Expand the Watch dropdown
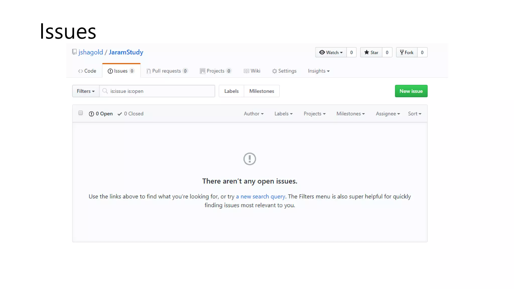The height and width of the screenshot is (289, 514). click(x=331, y=52)
